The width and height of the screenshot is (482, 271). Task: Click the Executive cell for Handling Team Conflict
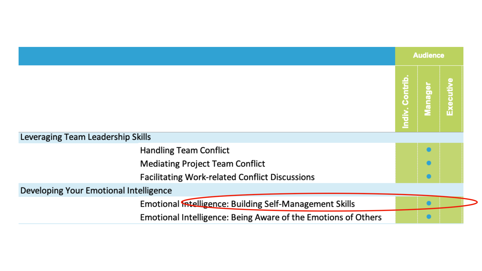[451, 150]
